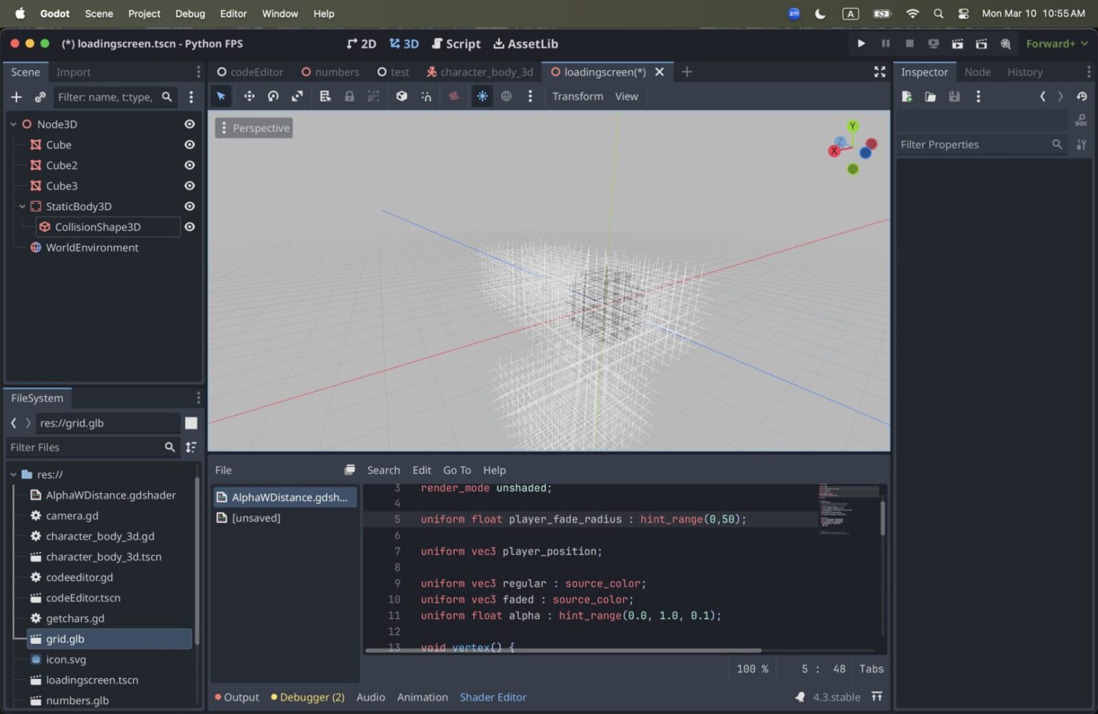Open the Debug menu in the menu bar

click(x=189, y=14)
